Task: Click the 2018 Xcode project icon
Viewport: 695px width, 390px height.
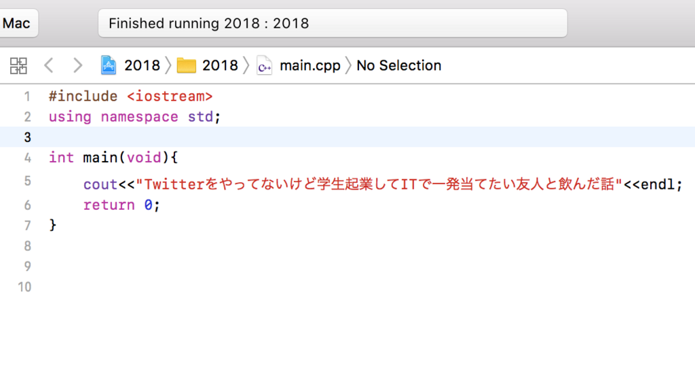Action: click(108, 65)
